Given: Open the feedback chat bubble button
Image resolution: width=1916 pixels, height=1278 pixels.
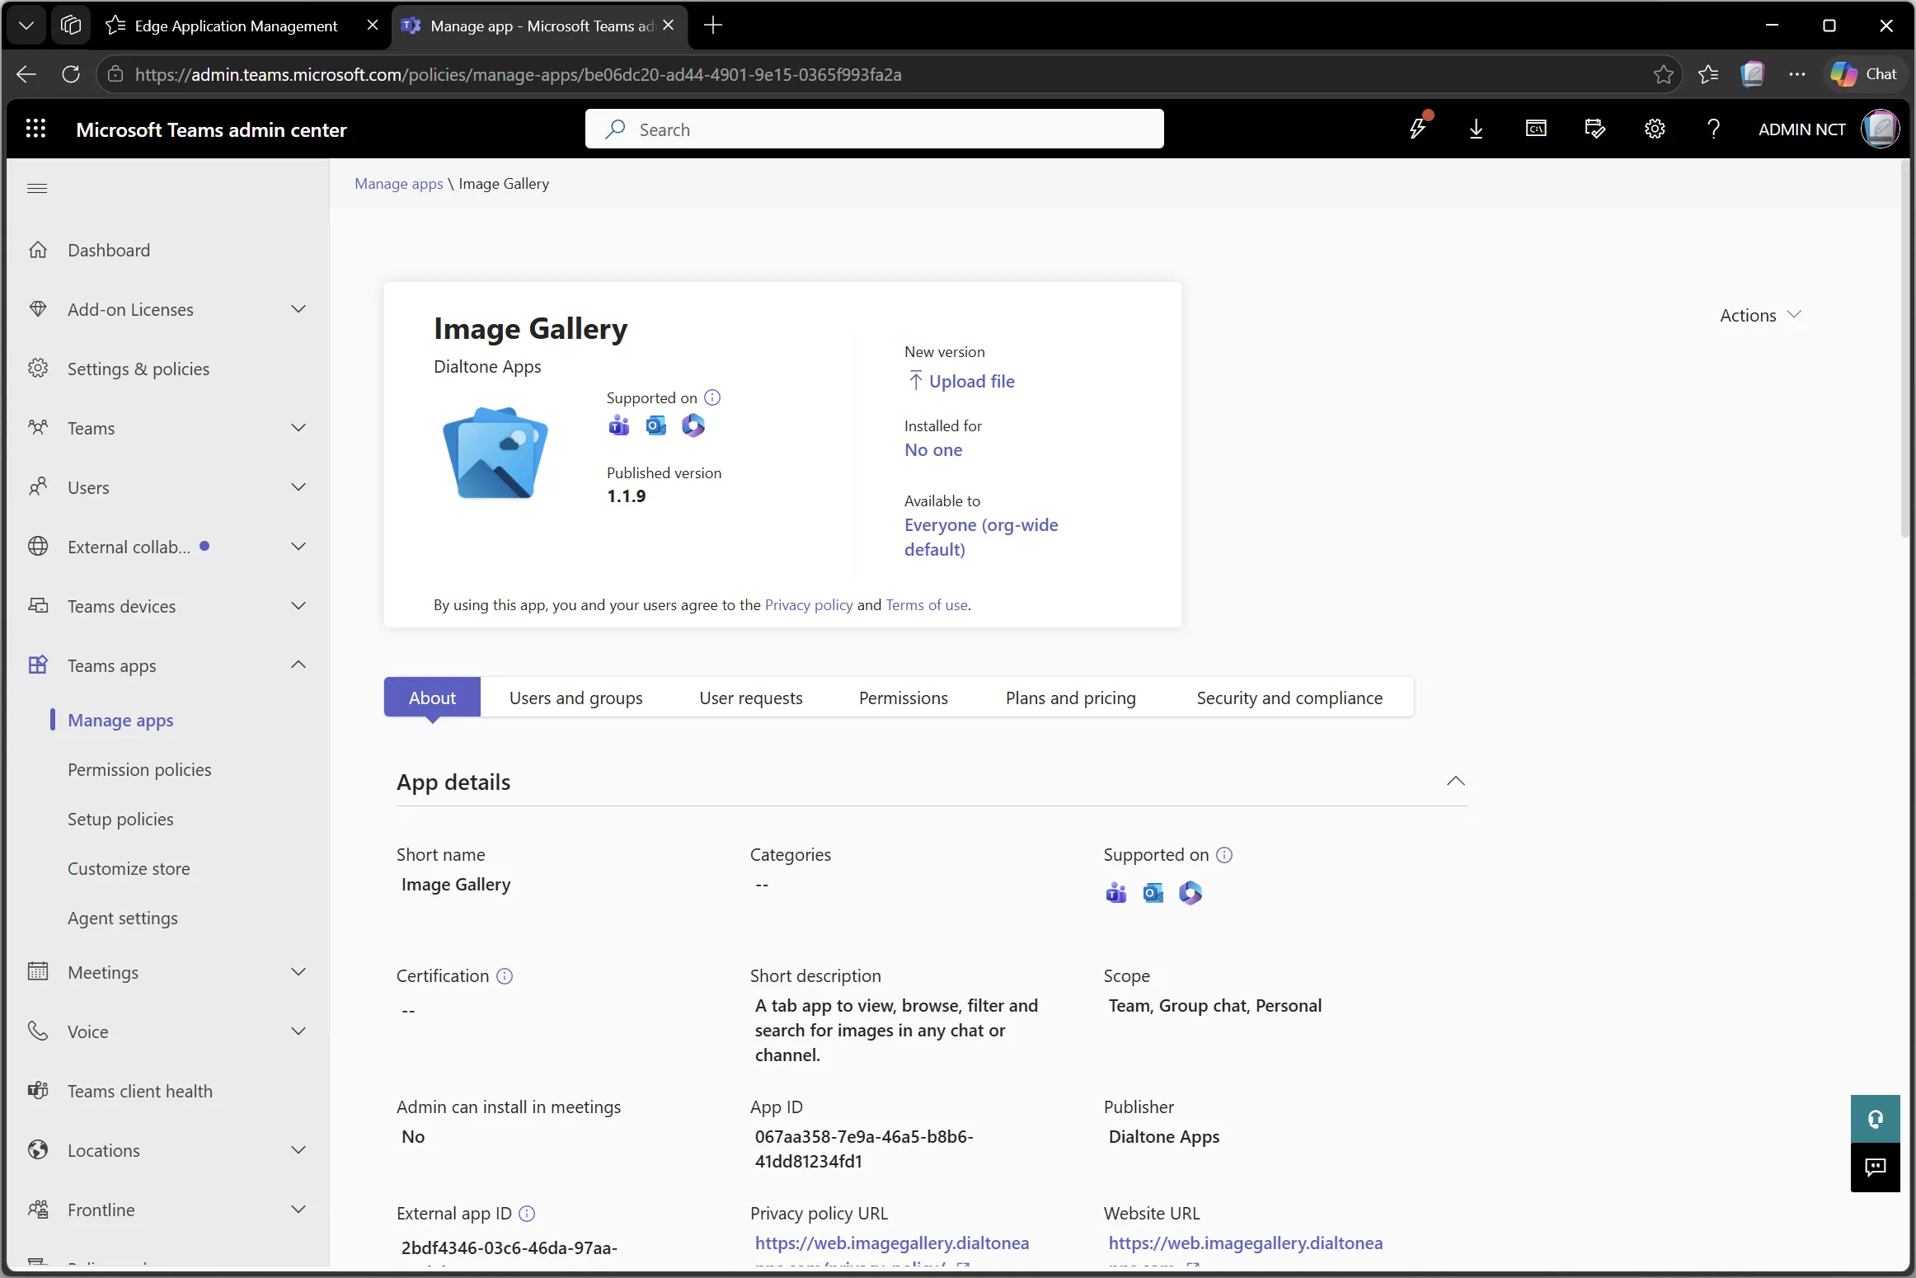Looking at the screenshot, I should coord(1876,1168).
